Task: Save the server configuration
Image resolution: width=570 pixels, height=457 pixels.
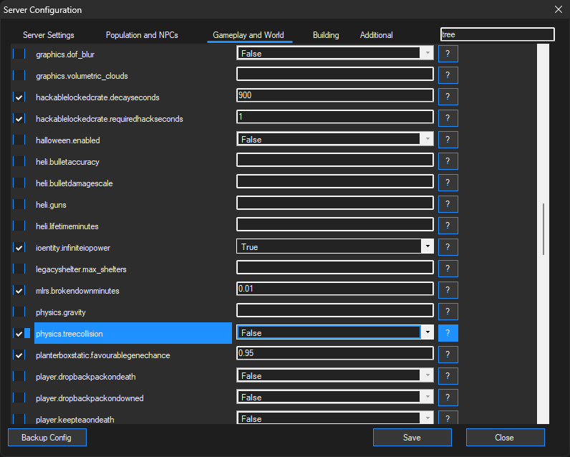Action: click(412, 438)
